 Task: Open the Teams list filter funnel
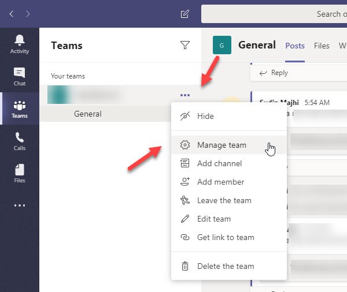coord(185,45)
